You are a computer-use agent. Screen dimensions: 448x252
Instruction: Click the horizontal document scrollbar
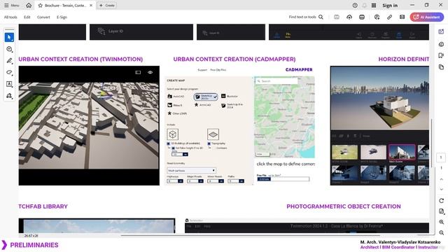[251, 235]
